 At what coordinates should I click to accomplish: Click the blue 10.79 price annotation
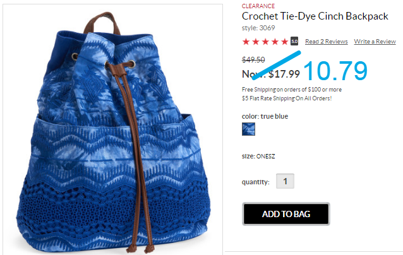point(335,71)
